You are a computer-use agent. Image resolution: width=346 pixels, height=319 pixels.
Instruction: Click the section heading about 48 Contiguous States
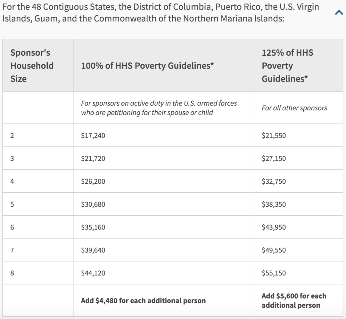coord(161,12)
